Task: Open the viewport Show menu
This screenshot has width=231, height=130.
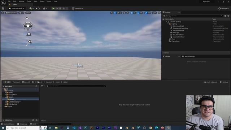Action: coord(28,13)
